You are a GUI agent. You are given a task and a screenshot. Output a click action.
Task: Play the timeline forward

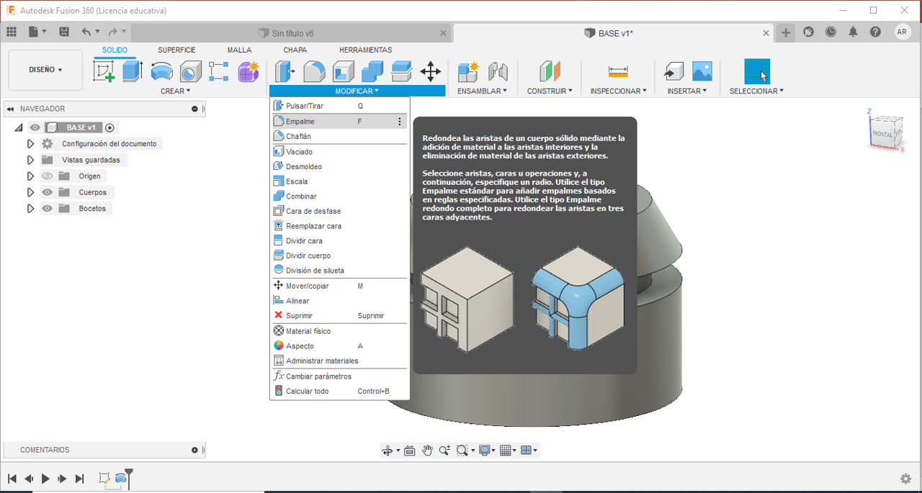pos(45,479)
